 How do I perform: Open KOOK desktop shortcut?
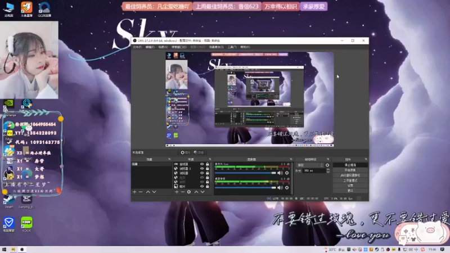(26, 224)
